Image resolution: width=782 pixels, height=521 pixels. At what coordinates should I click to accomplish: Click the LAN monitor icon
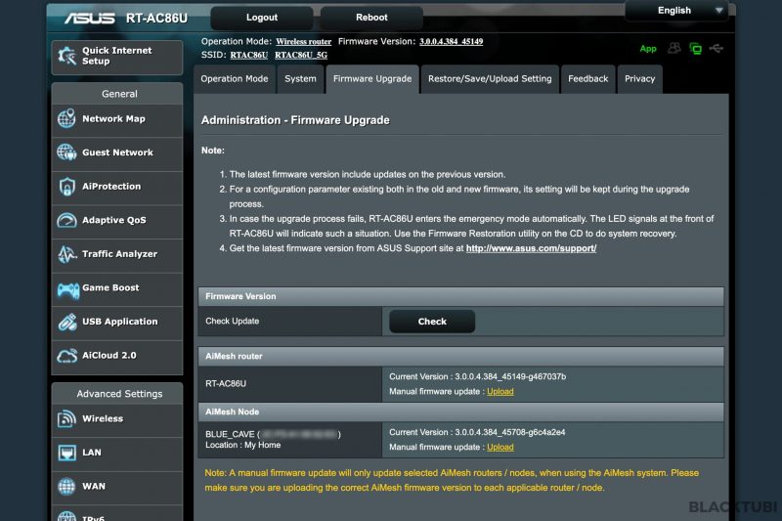click(66, 453)
